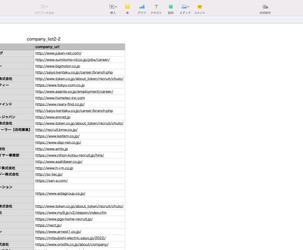Select the row cell ending ジャパン
The width and height of the screenshot is (303, 250).
click(17, 117)
